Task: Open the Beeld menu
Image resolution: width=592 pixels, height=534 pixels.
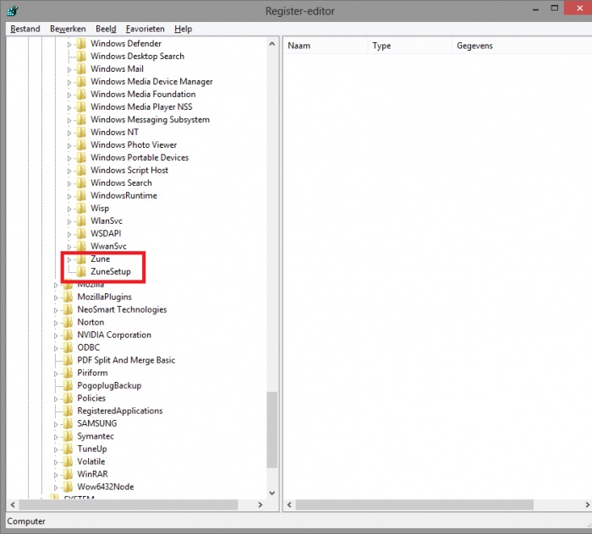Action: click(x=106, y=29)
